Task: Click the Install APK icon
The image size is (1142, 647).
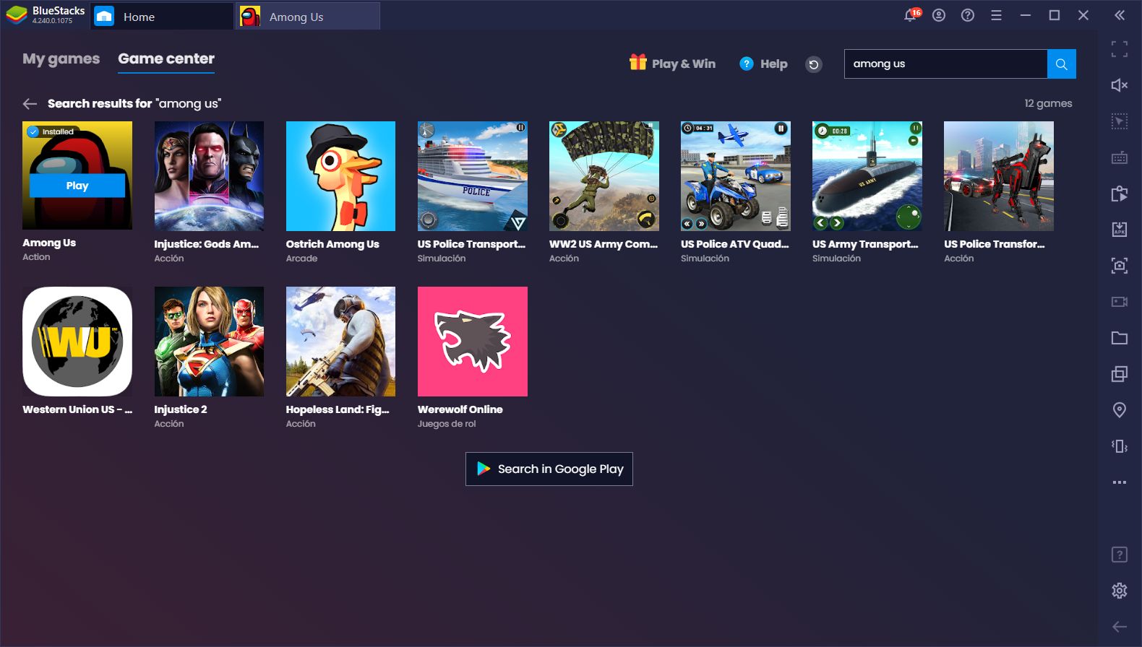Action: point(1120,230)
